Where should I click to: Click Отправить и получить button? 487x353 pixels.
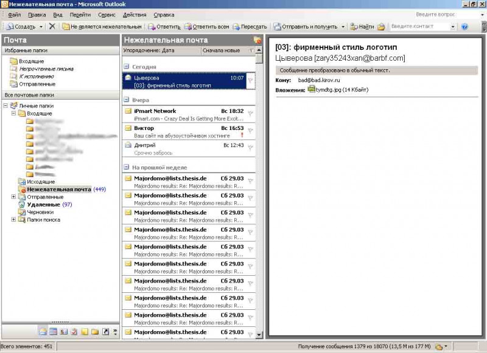tap(306, 27)
